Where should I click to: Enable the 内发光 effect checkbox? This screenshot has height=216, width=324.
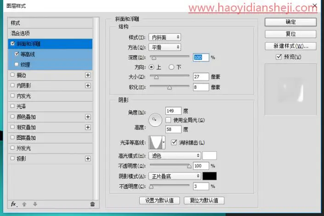pyautogui.click(x=12, y=96)
